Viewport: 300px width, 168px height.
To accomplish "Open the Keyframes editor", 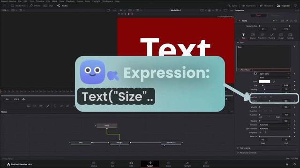I will pos(248,6).
